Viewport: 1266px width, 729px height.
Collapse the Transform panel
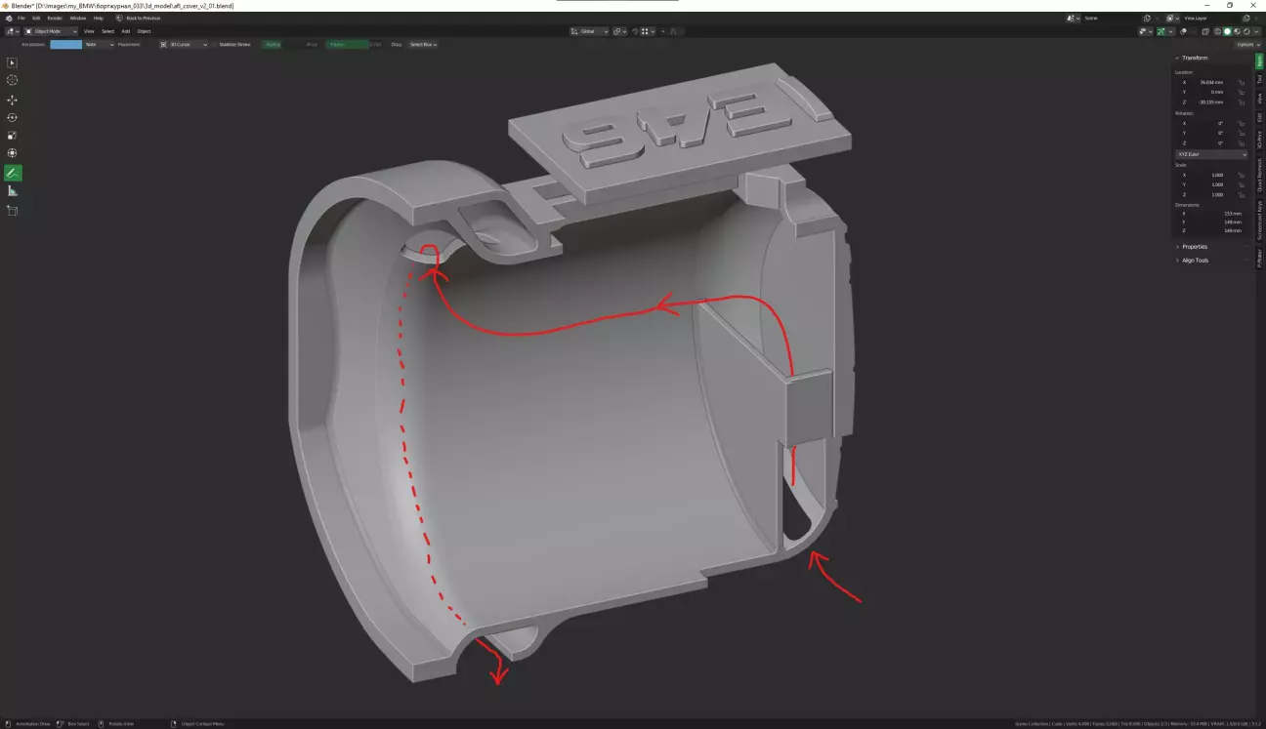click(x=1194, y=58)
